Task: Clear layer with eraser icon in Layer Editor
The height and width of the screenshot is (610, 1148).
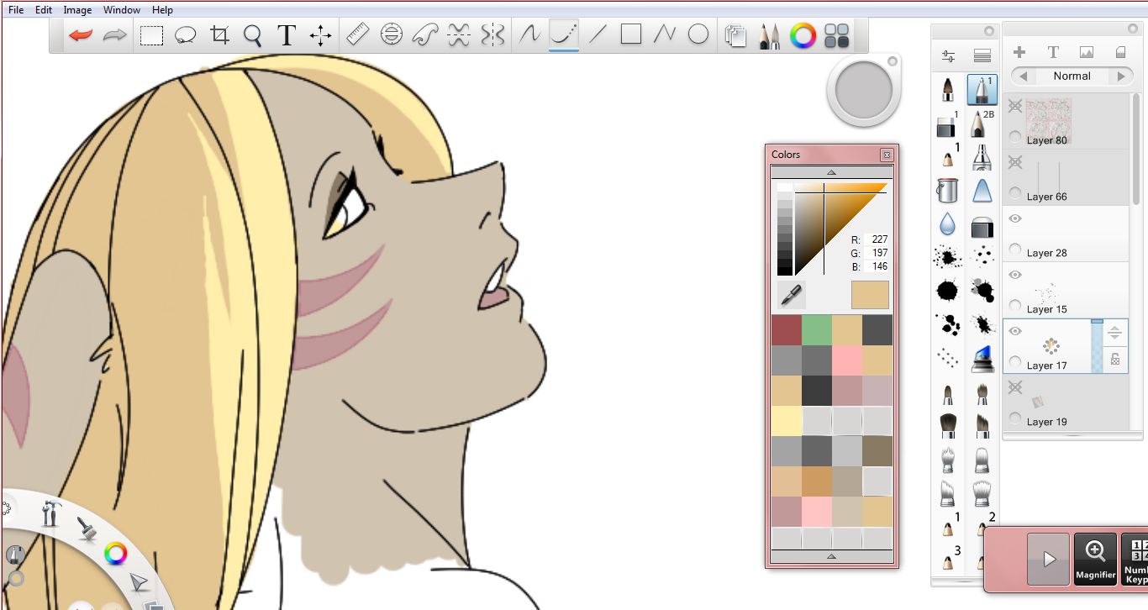Action: tap(1120, 52)
